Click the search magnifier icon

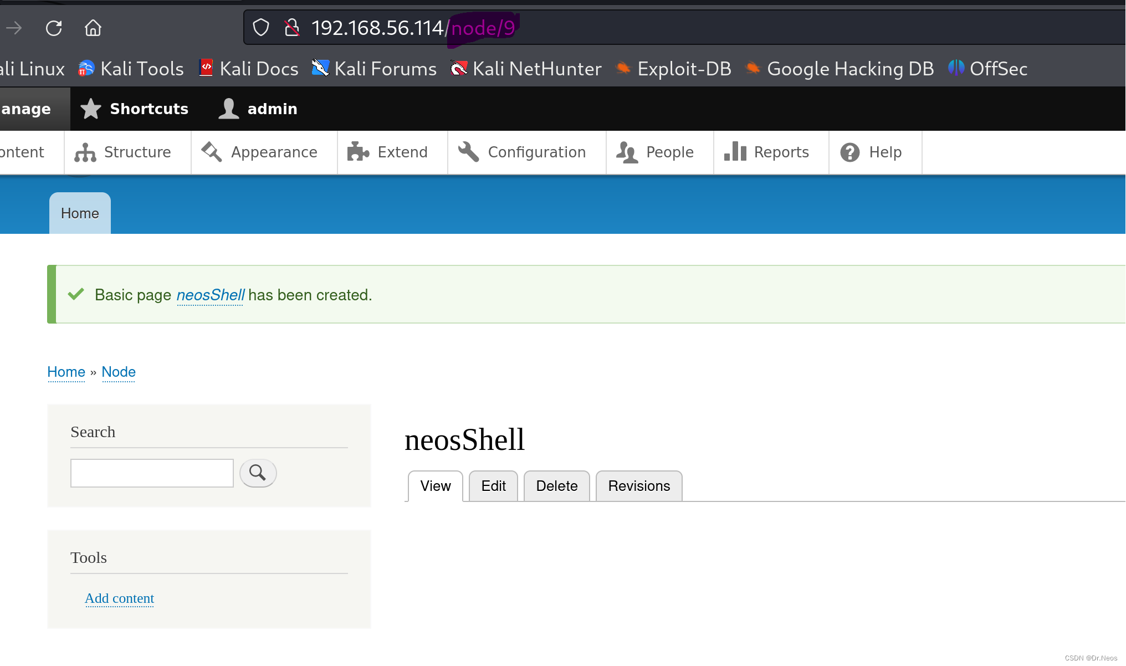pyautogui.click(x=258, y=473)
